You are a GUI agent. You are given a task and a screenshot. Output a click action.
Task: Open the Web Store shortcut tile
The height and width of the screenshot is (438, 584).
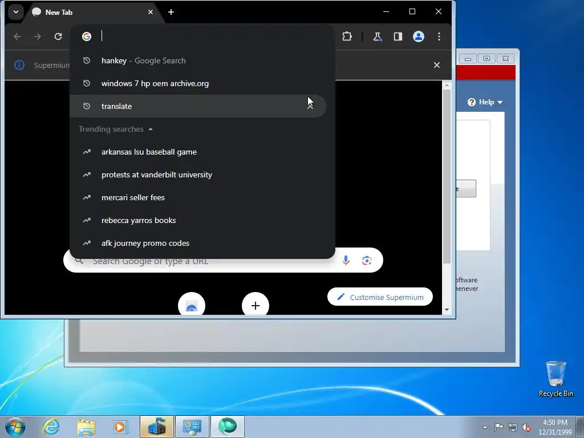click(x=192, y=306)
